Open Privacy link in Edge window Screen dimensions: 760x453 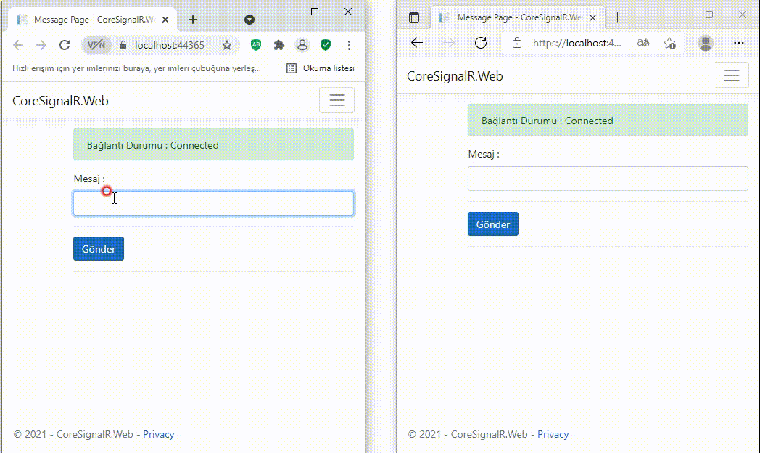point(553,434)
